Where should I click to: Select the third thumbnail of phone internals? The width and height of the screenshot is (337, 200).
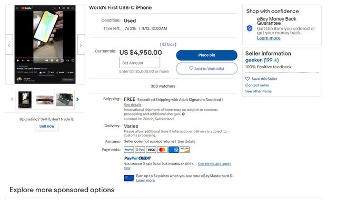pyautogui.click(x=65, y=100)
